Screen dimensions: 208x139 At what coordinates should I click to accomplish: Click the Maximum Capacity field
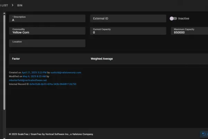click(189, 31)
